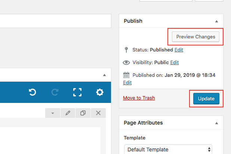Open the Default Template dropdown

point(168,150)
